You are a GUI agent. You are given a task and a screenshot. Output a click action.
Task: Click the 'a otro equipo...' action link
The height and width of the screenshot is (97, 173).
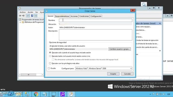(x=144, y=27)
